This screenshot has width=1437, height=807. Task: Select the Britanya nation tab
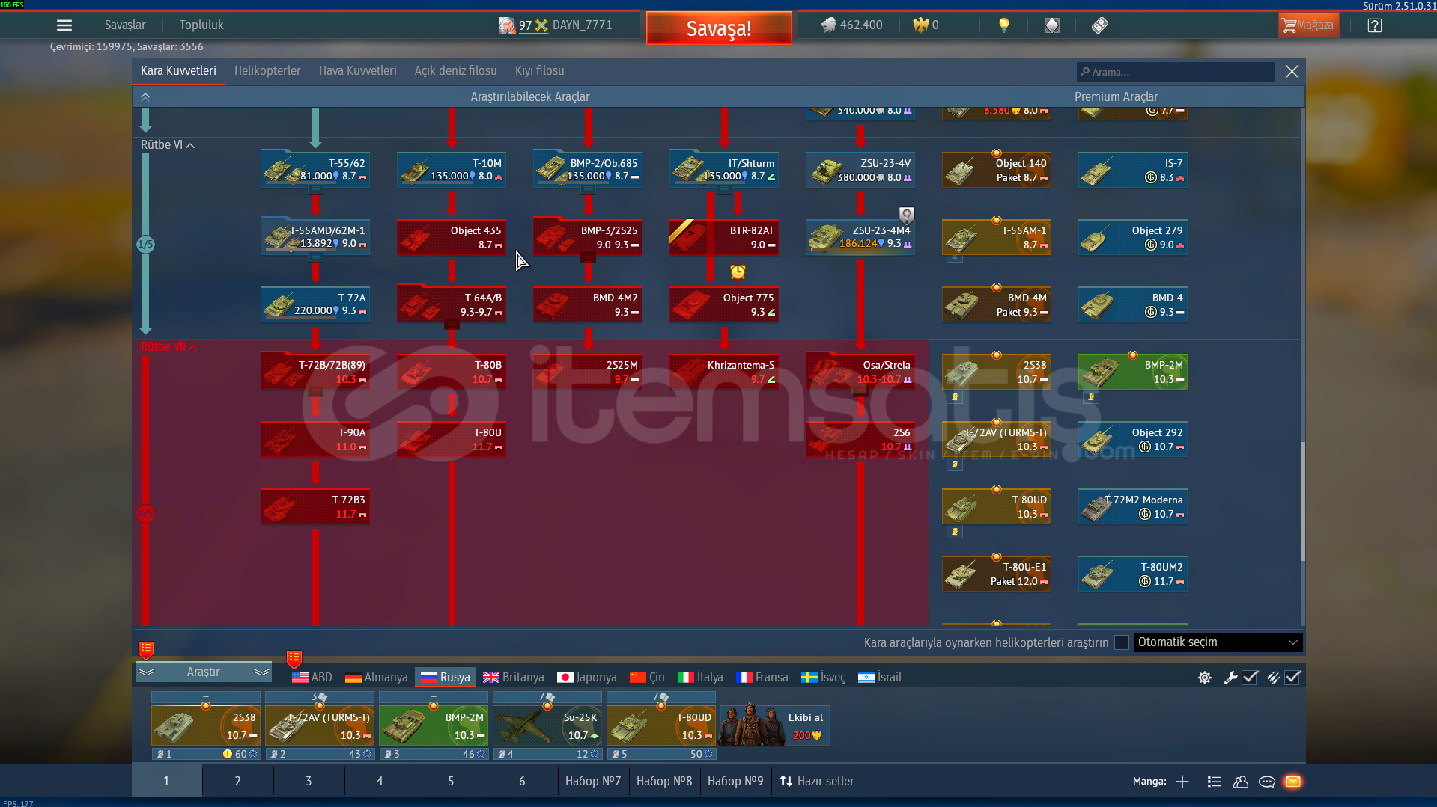click(x=514, y=678)
